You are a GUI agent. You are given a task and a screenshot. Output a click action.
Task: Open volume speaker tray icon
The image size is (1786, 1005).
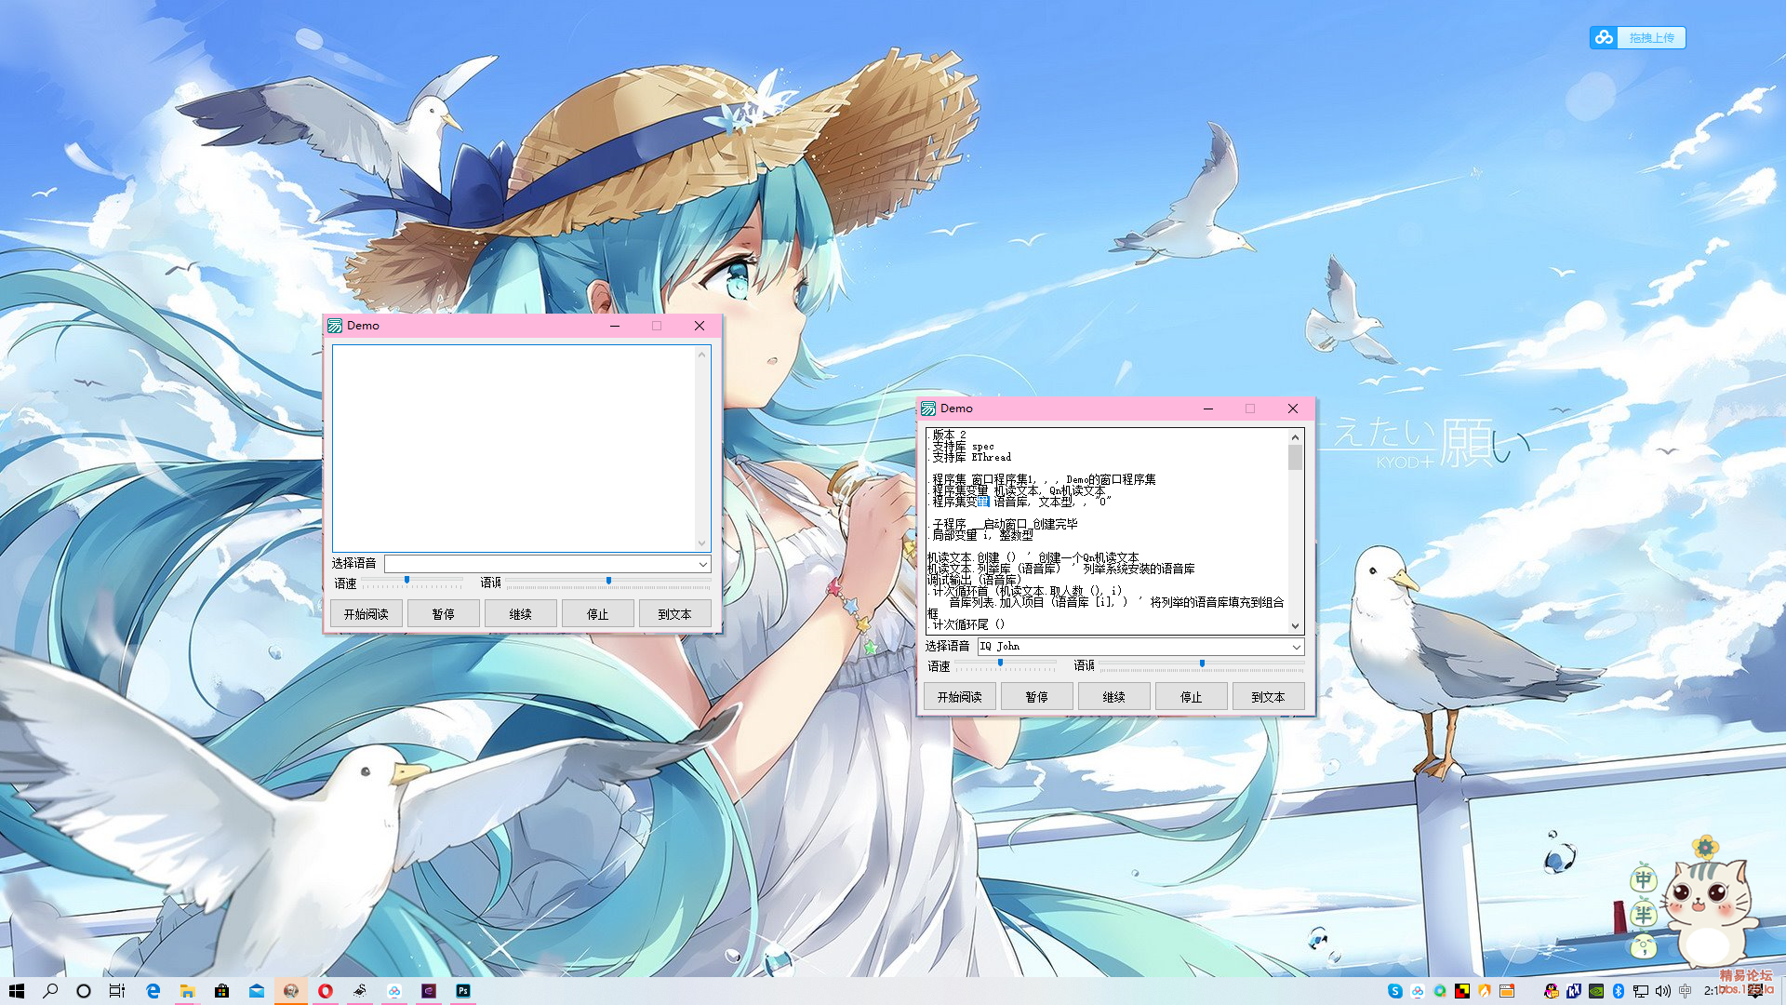click(x=1663, y=991)
